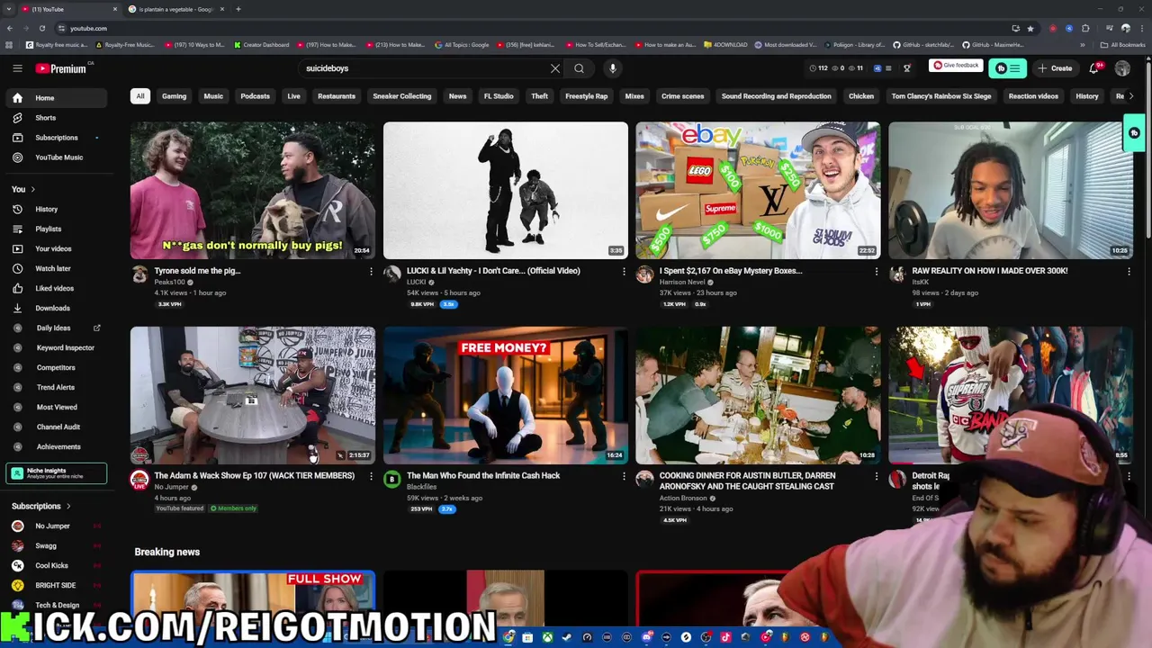The image size is (1152, 648).
Task: Open Keyword Inspector in the sidebar
Action: tap(56, 348)
